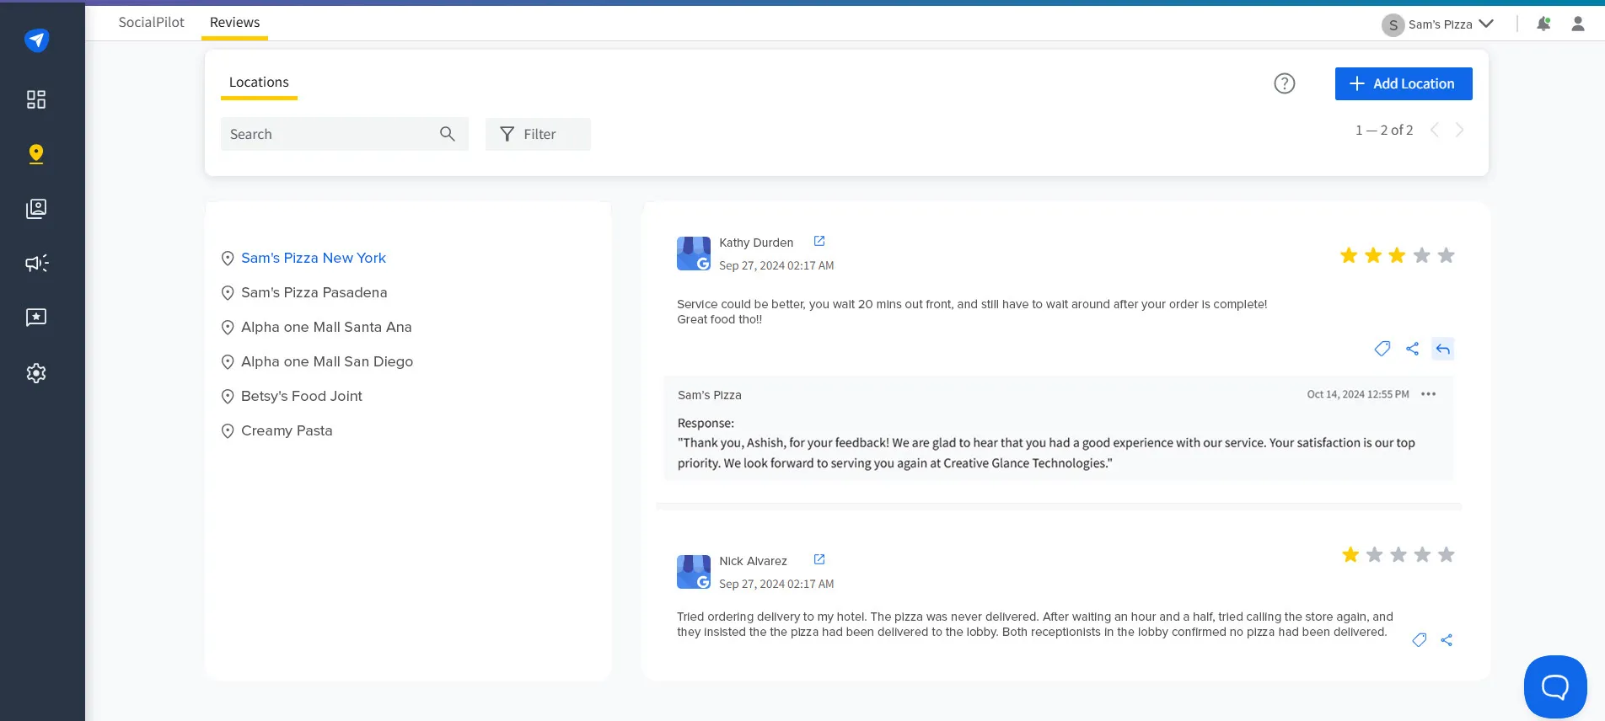Open the dashboard grid icon in sidebar
Viewport: 1605px width, 721px height.
[x=36, y=99]
